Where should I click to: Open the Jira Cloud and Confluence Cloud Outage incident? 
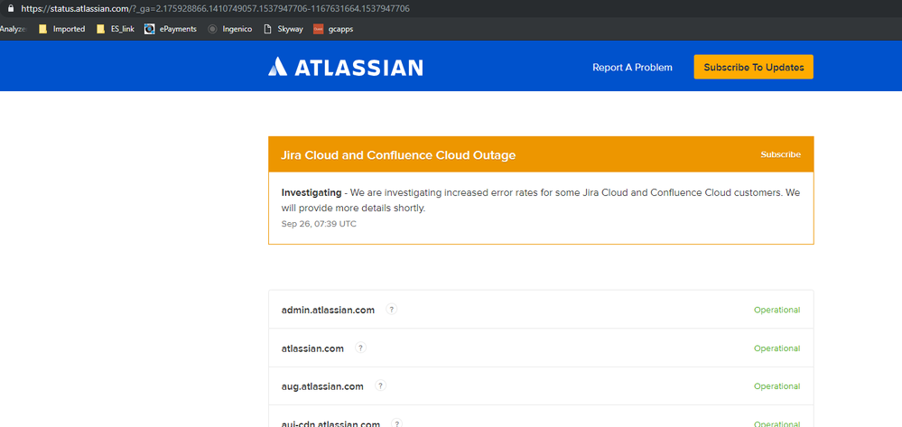(x=398, y=154)
